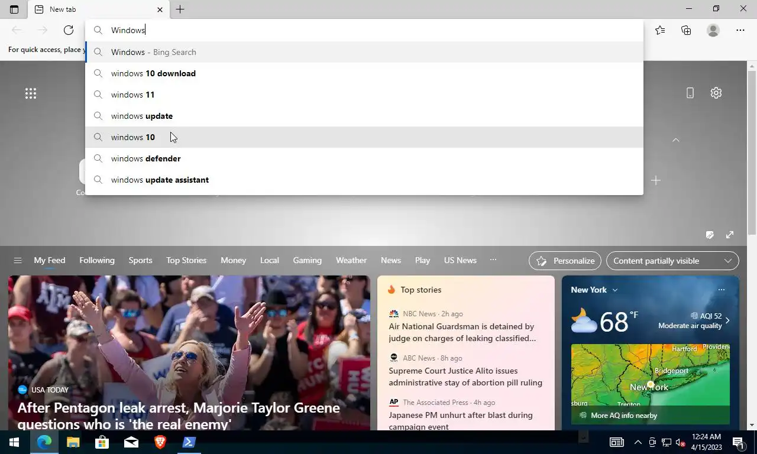Click in the address bar search field
757x454 pixels.
364,30
